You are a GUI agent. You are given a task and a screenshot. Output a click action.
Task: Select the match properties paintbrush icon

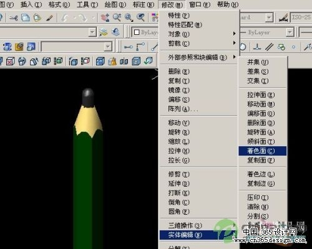pyautogui.click(x=50, y=18)
